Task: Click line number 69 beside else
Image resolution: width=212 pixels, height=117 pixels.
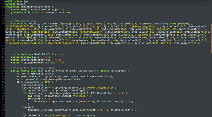Action: coord(3,107)
